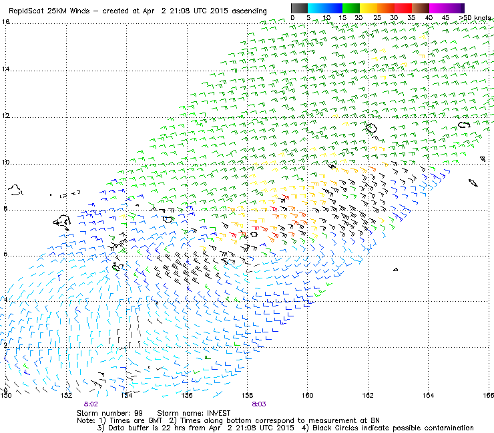494x433 pixels.
Task: Click the latitude label 6
Action: click(5, 254)
